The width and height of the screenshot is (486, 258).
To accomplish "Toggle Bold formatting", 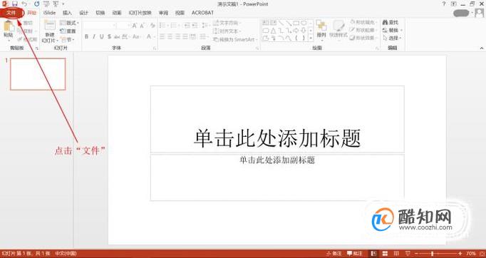I will (x=86, y=36).
